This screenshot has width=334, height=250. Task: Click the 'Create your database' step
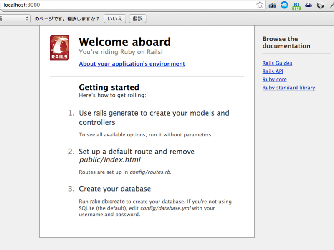115,189
